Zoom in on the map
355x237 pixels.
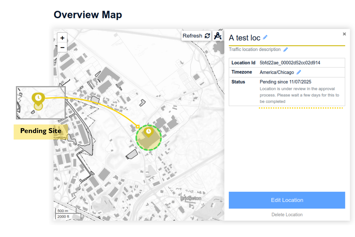click(62, 38)
